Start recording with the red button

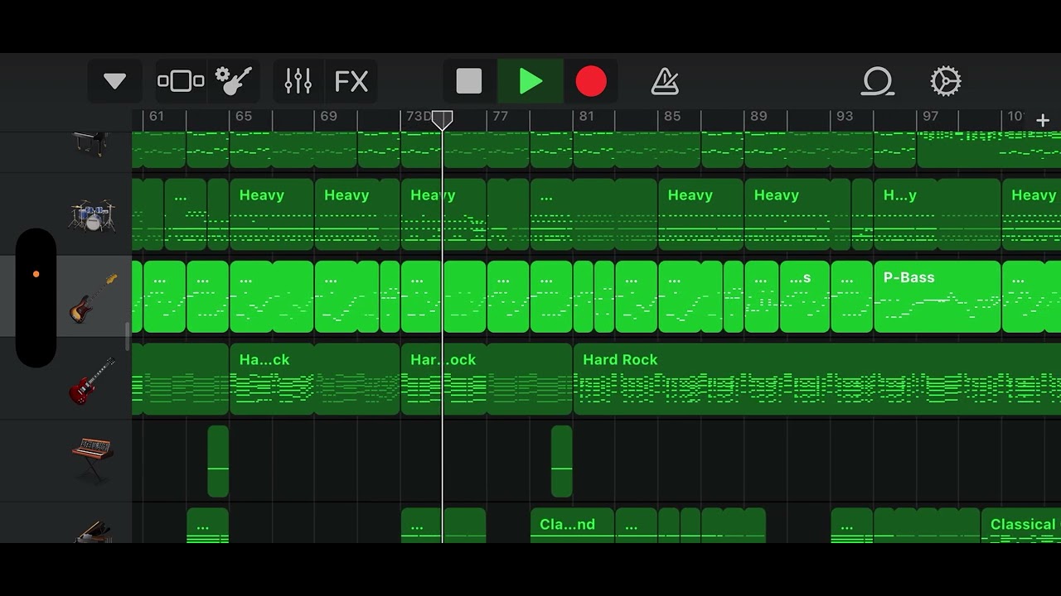click(x=591, y=81)
